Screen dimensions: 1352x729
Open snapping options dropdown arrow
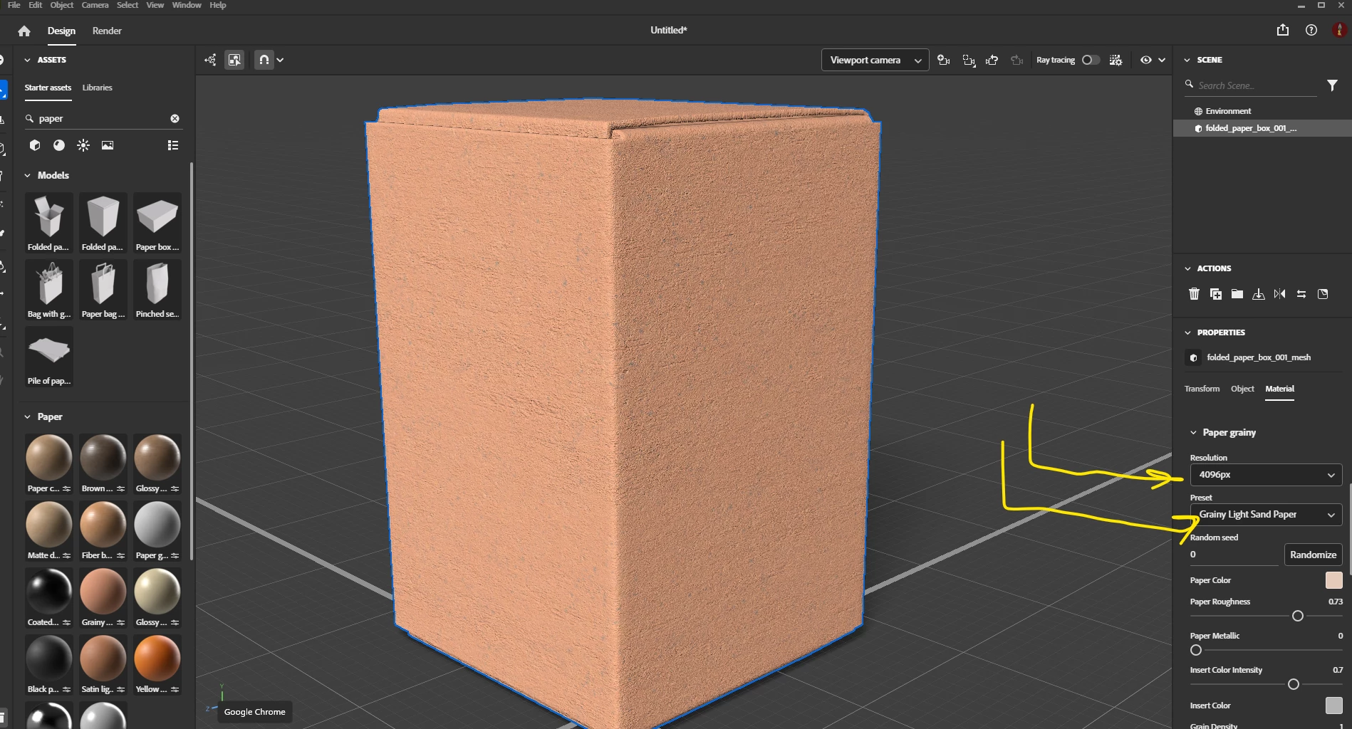pyautogui.click(x=280, y=60)
